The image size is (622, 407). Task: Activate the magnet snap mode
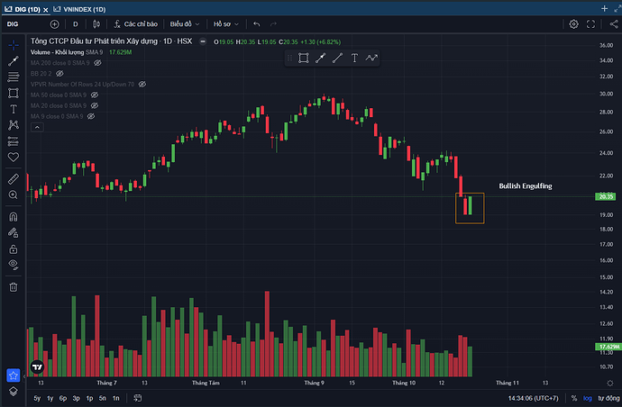[x=14, y=216]
